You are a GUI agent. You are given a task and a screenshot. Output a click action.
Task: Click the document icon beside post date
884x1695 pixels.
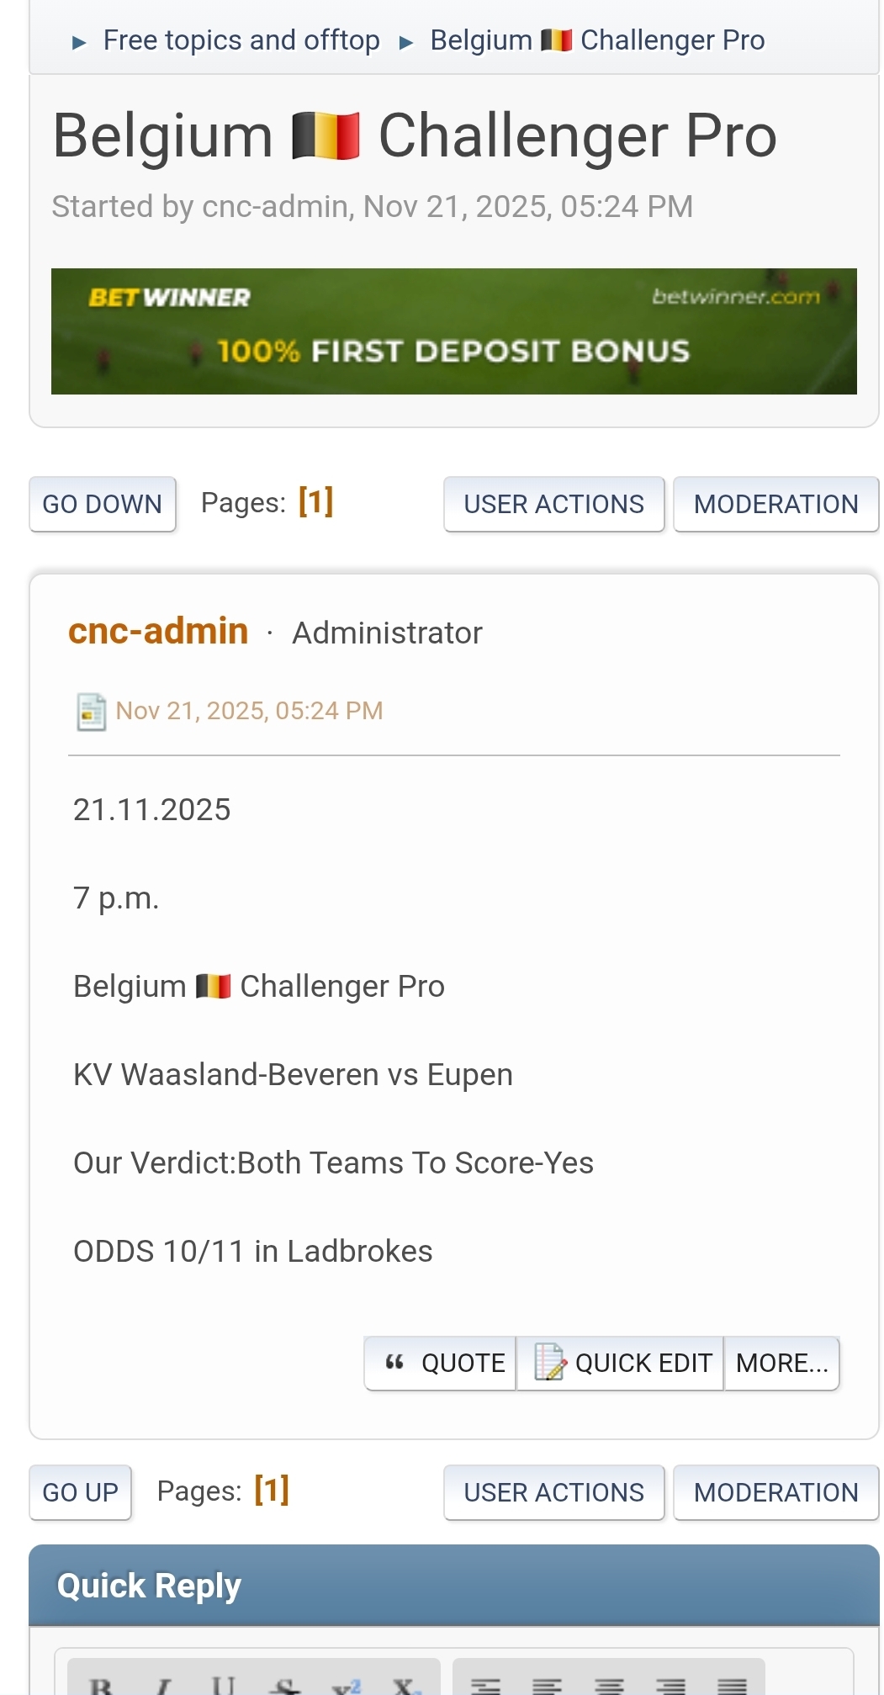[x=91, y=712]
